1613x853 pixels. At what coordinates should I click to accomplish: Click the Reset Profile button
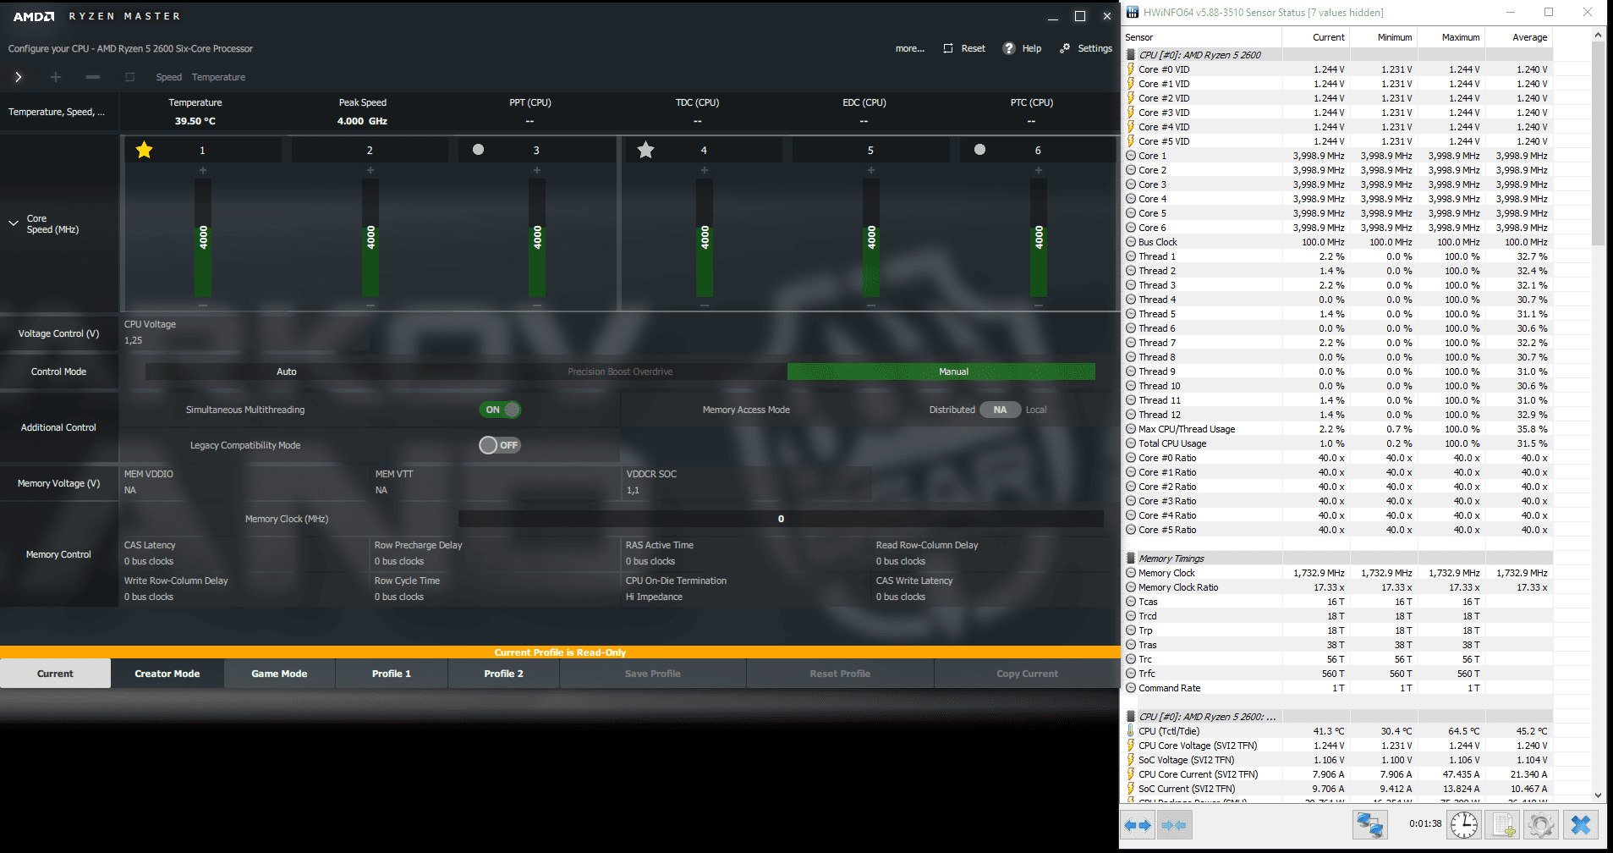click(x=840, y=674)
